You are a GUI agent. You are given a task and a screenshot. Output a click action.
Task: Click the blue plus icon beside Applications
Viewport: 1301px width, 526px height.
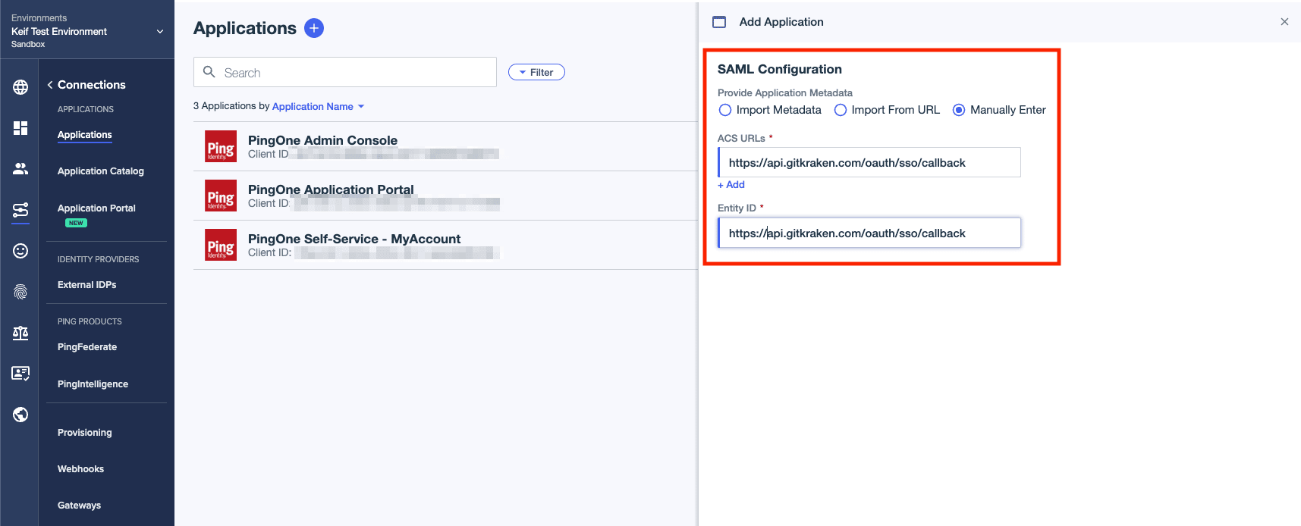coord(314,28)
